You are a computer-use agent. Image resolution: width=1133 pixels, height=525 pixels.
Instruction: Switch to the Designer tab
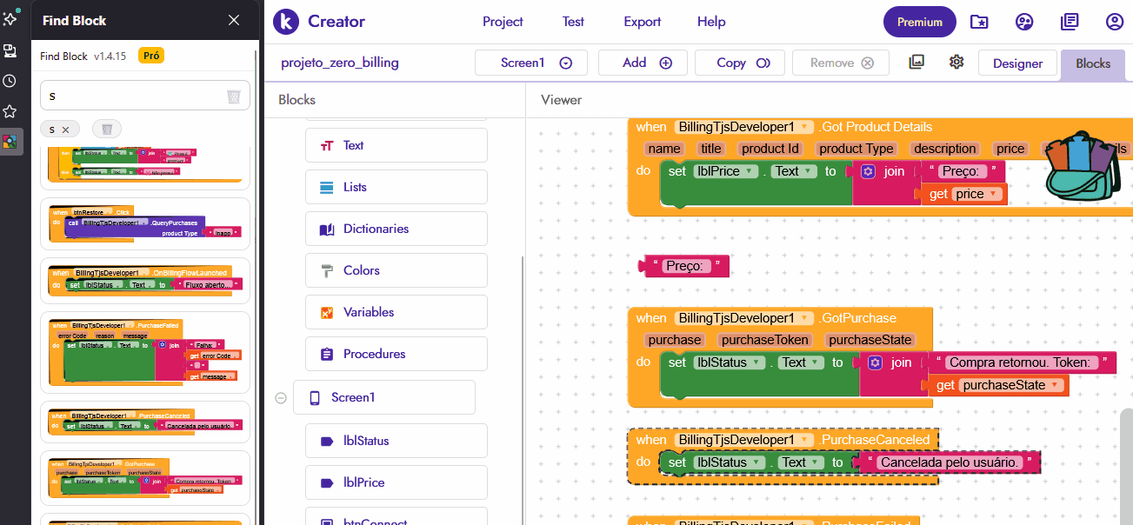[1017, 63]
